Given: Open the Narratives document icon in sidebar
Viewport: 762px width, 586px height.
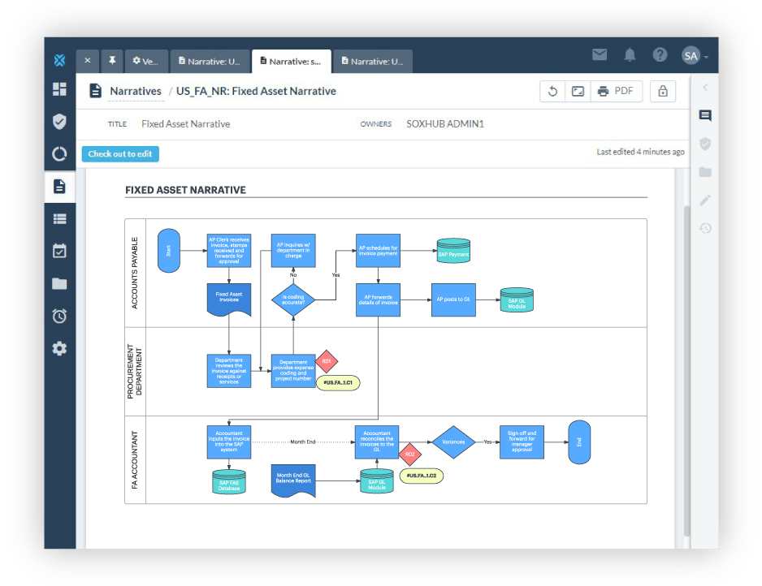Looking at the screenshot, I should click(58, 185).
